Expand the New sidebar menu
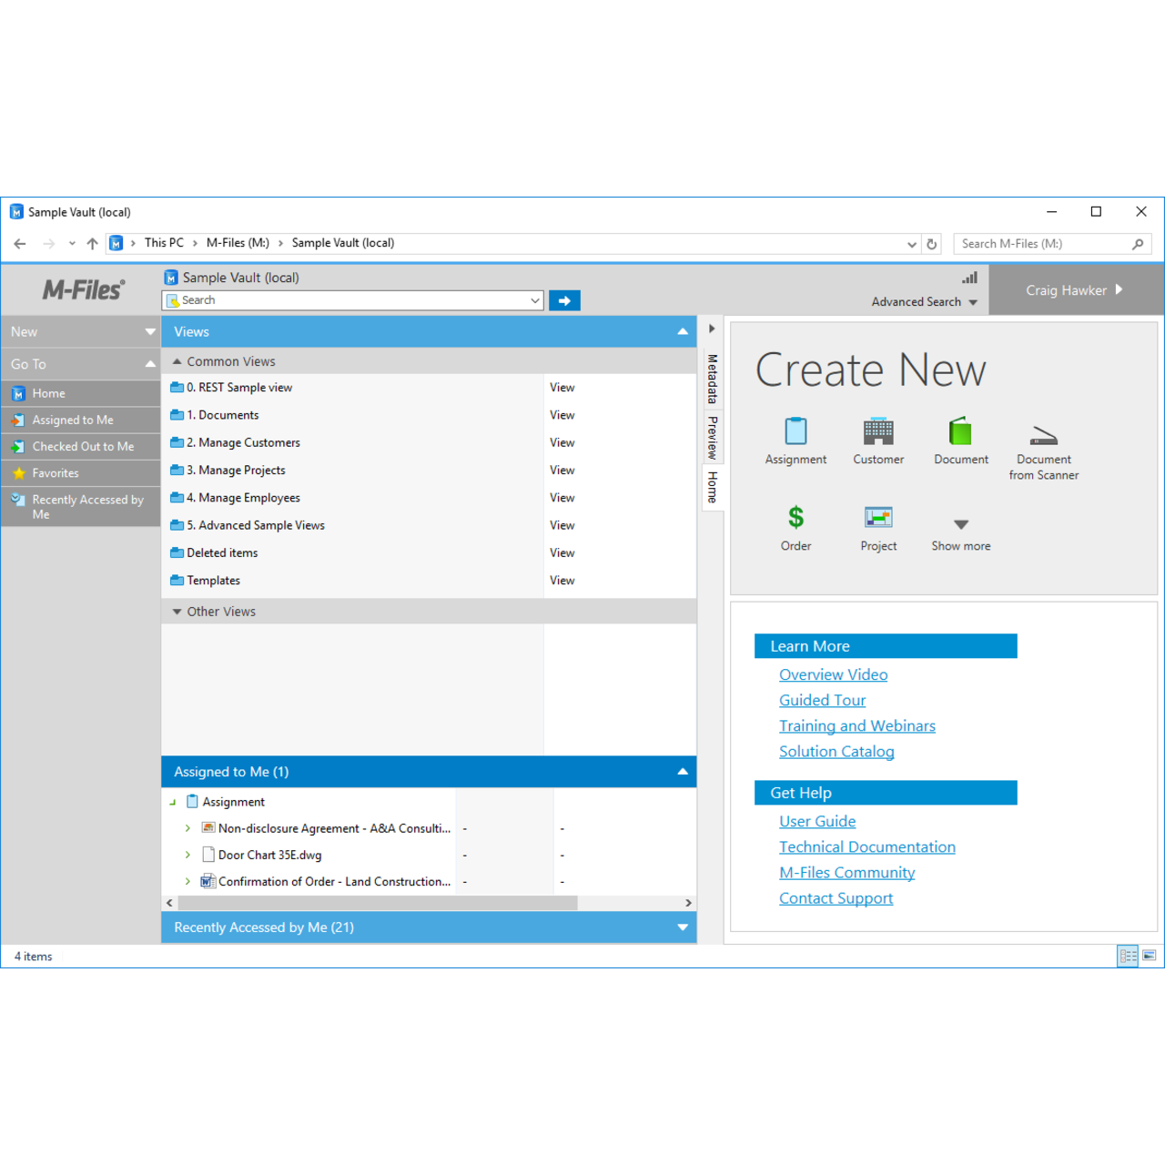The image size is (1165, 1165). point(150,332)
